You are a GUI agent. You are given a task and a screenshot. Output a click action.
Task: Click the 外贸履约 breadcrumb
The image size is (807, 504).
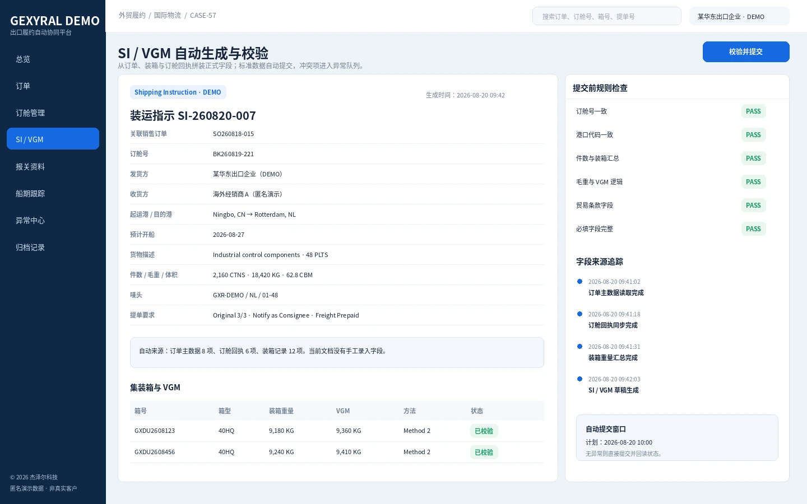pos(132,16)
